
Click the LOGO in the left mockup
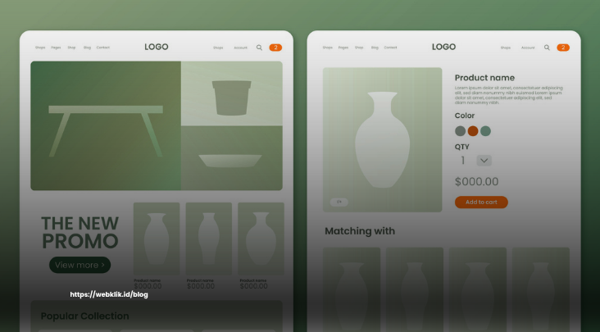(x=157, y=47)
